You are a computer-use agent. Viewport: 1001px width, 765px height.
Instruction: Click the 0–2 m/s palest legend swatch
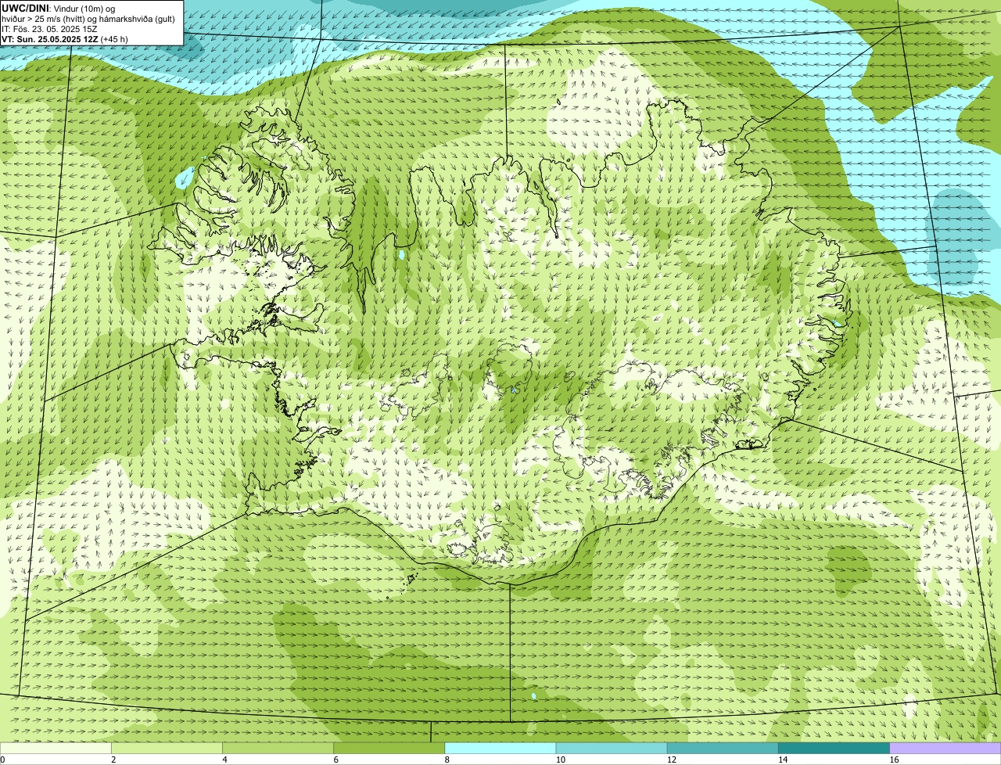tap(56, 748)
